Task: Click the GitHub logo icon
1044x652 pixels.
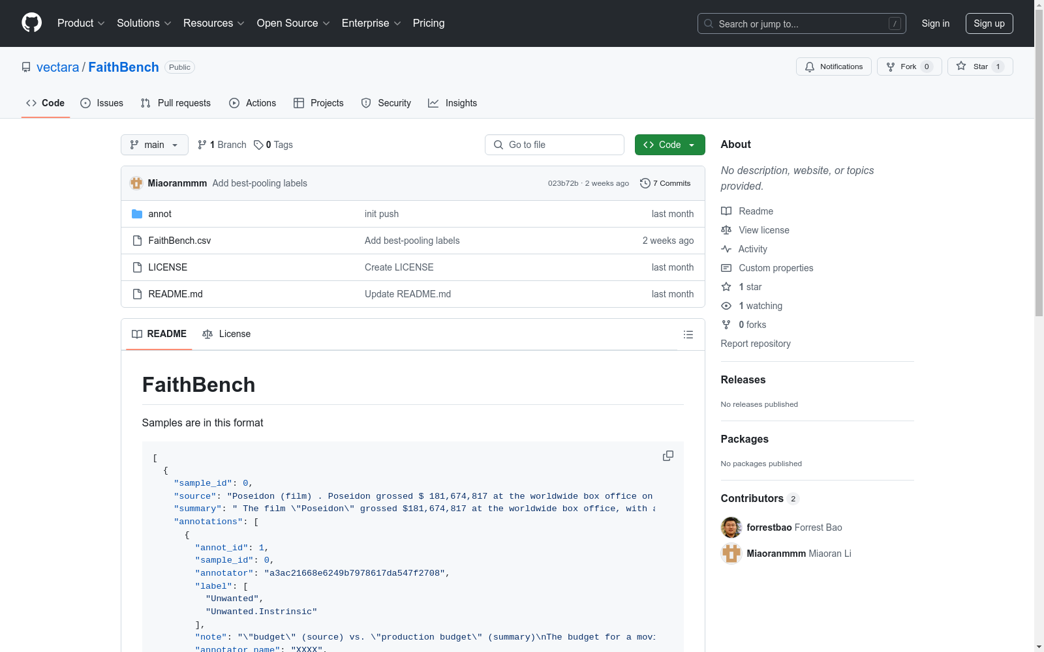Action: [x=31, y=23]
